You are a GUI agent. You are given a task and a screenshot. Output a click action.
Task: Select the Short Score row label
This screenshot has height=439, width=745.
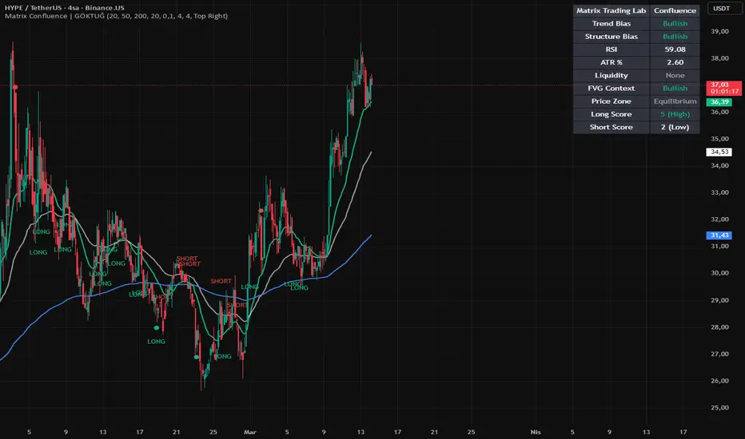tap(611, 127)
